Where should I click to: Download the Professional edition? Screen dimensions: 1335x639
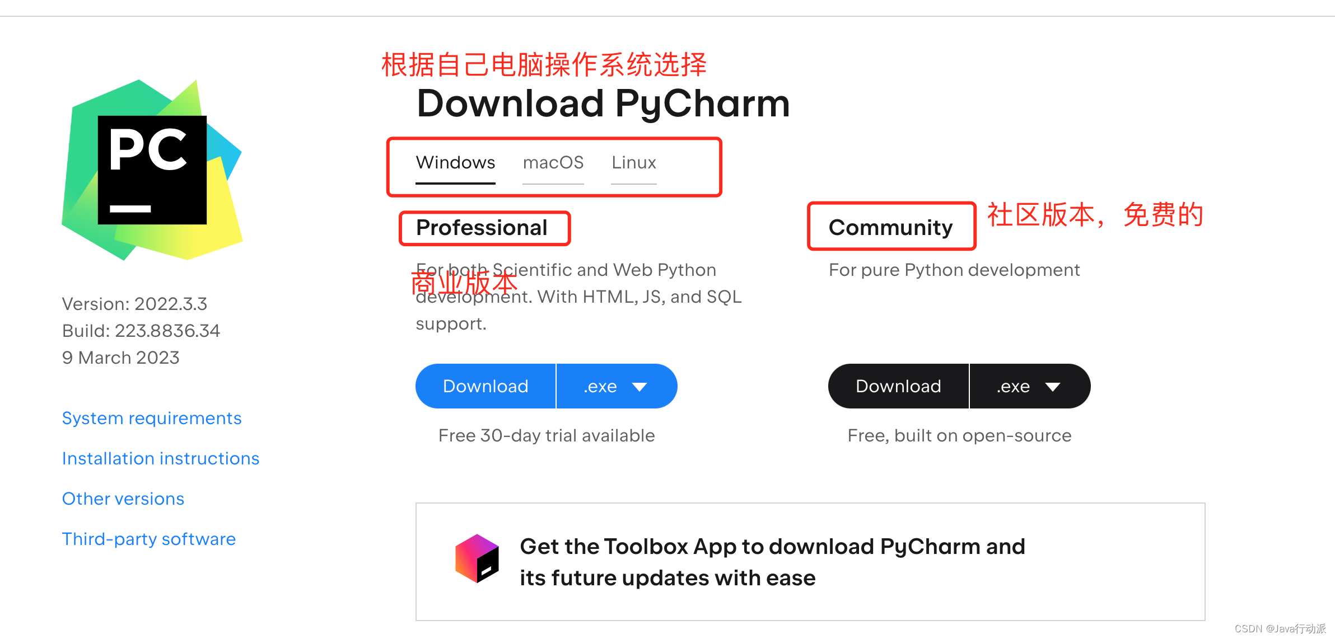(486, 386)
